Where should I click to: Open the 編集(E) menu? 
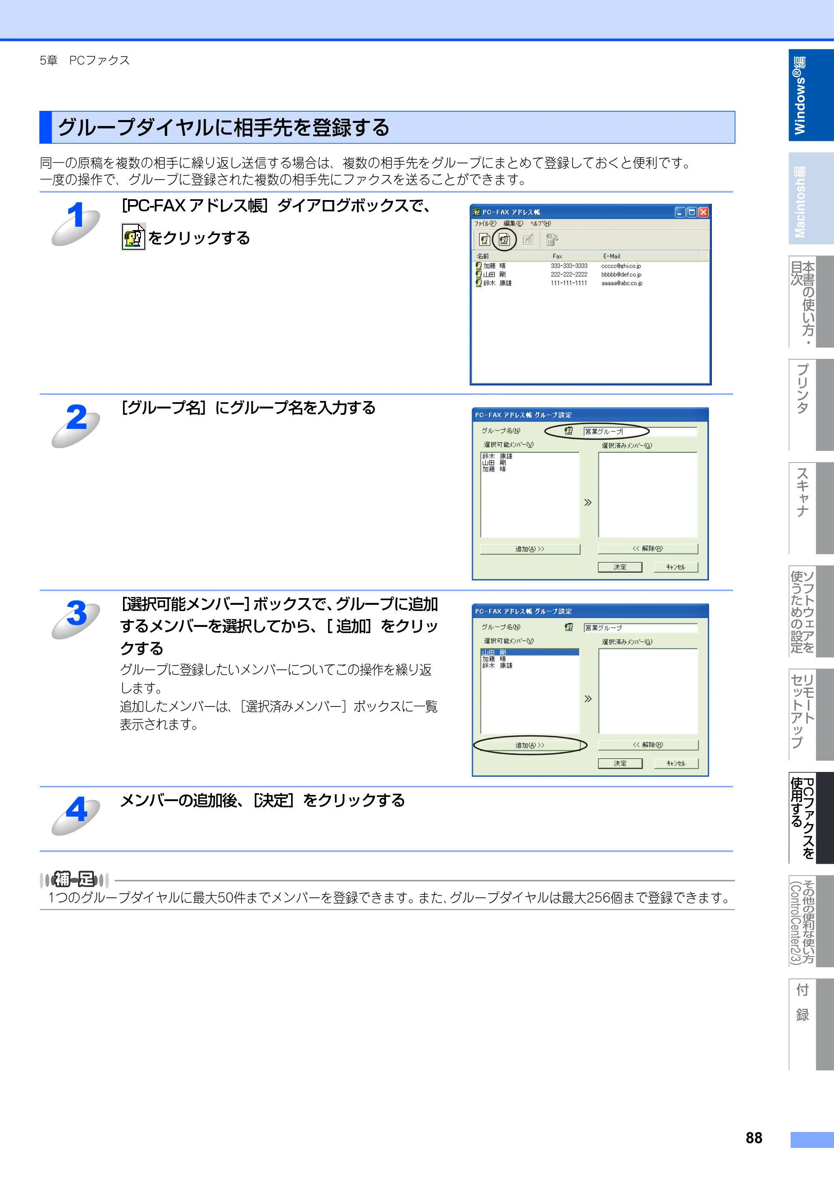pos(513,223)
